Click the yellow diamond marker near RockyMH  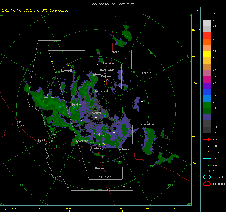pos(67,66)
